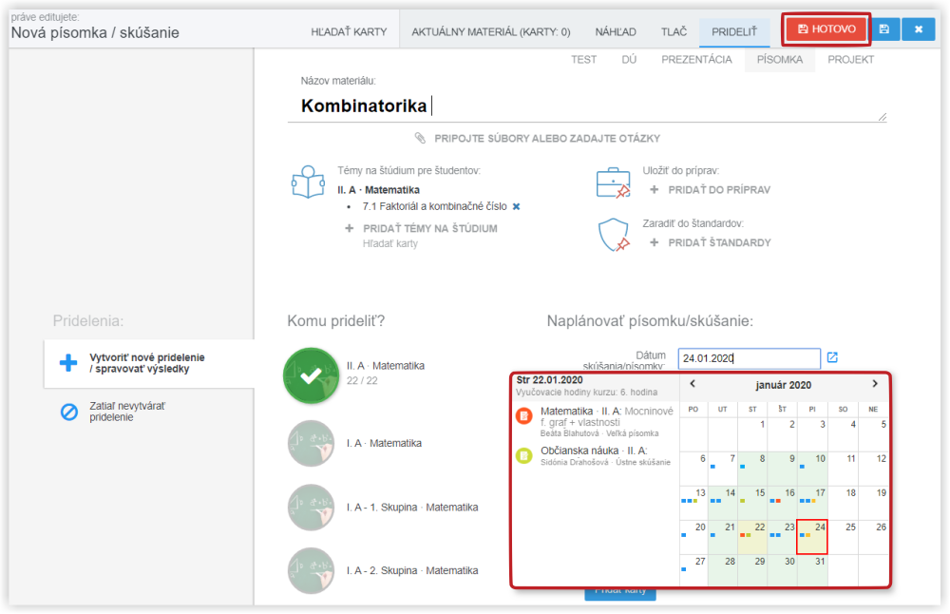Pick January 22 in the calendar
This screenshot has height=614, width=950.
[x=752, y=532]
